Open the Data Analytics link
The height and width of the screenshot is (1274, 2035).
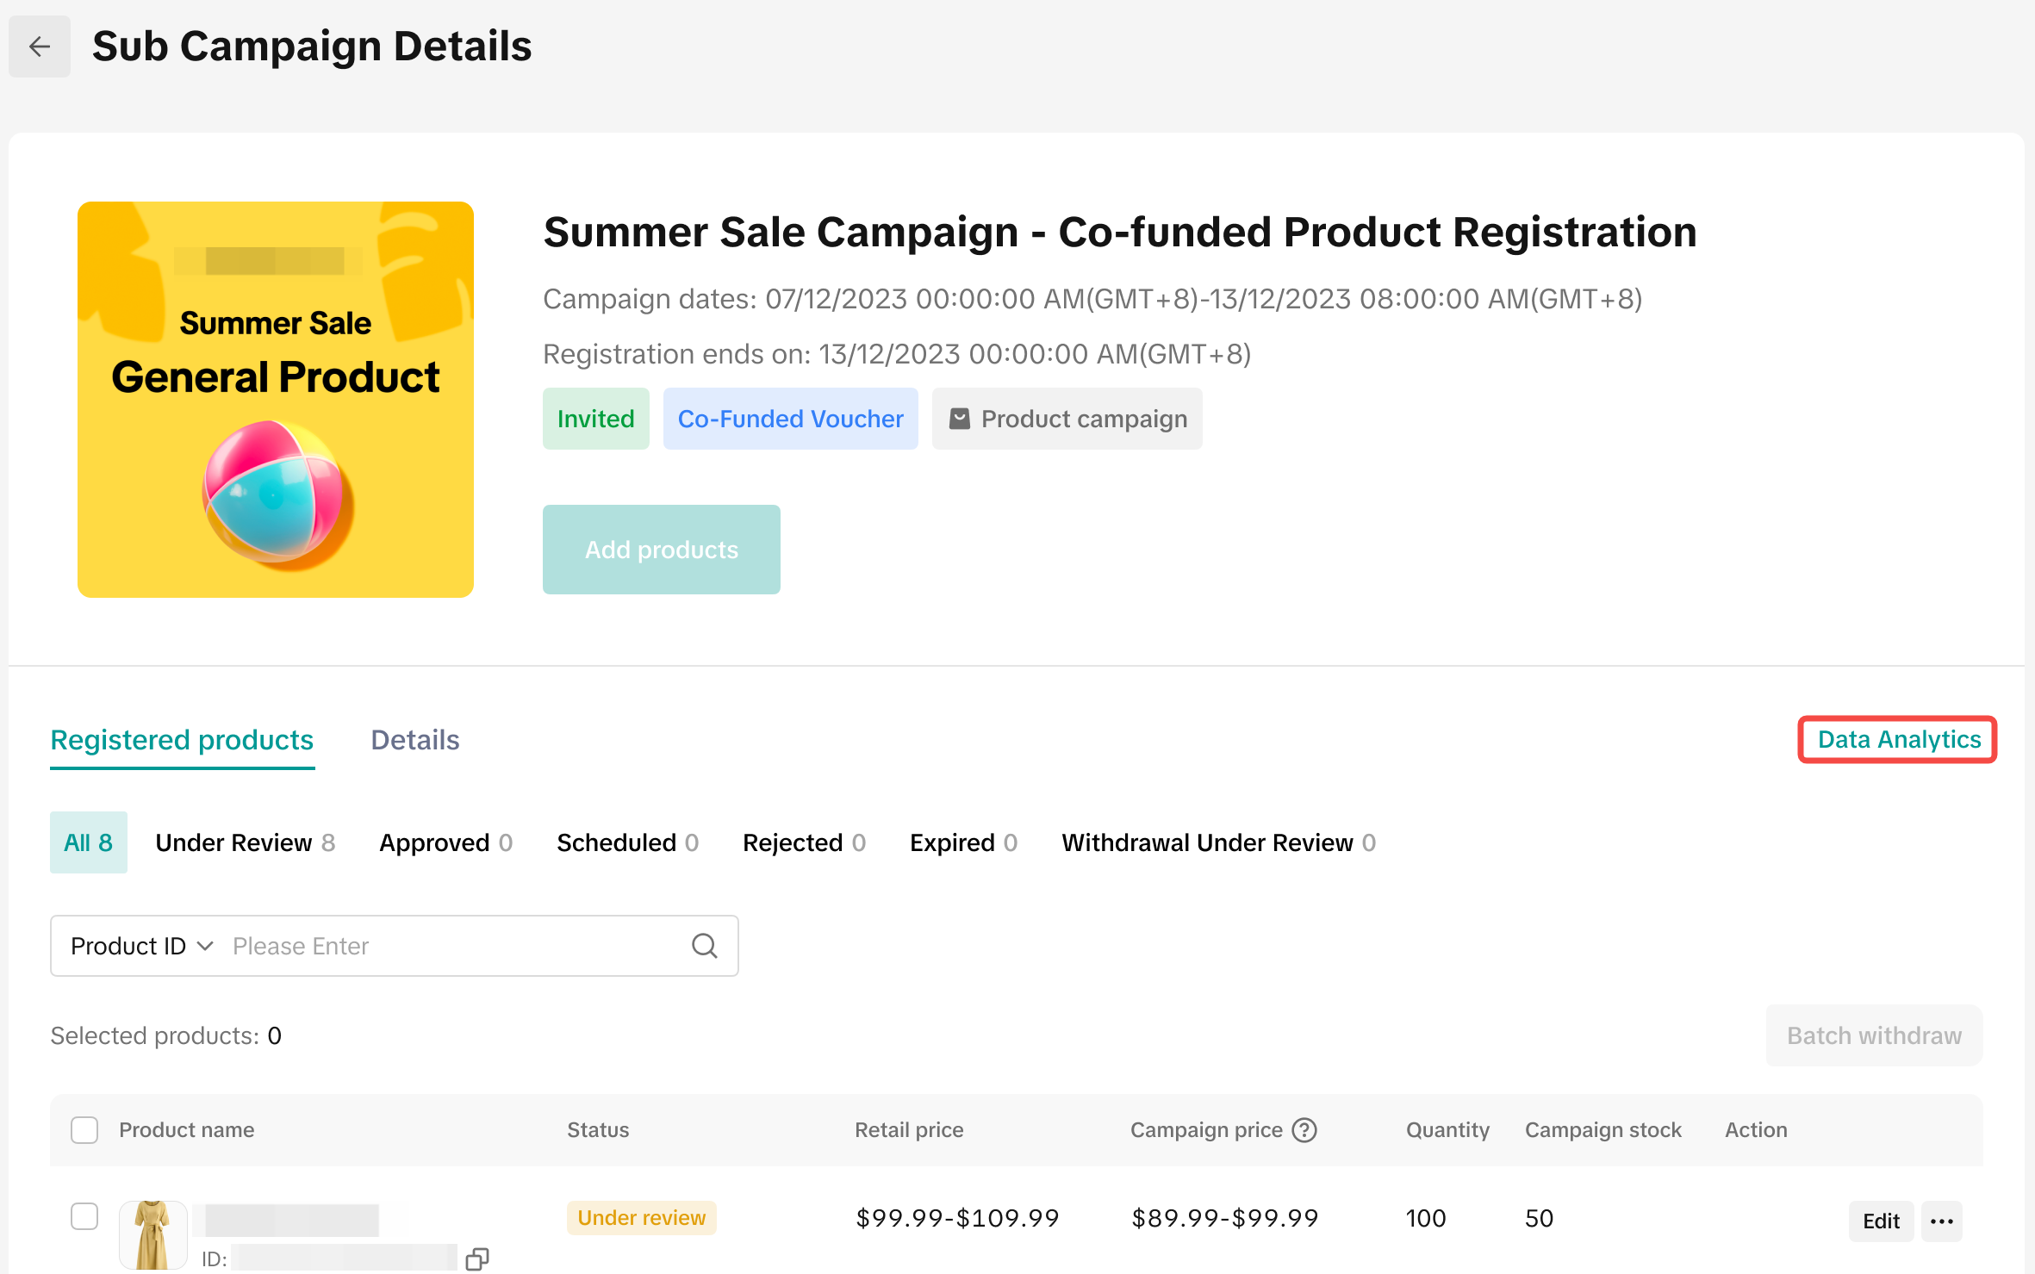point(1898,740)
